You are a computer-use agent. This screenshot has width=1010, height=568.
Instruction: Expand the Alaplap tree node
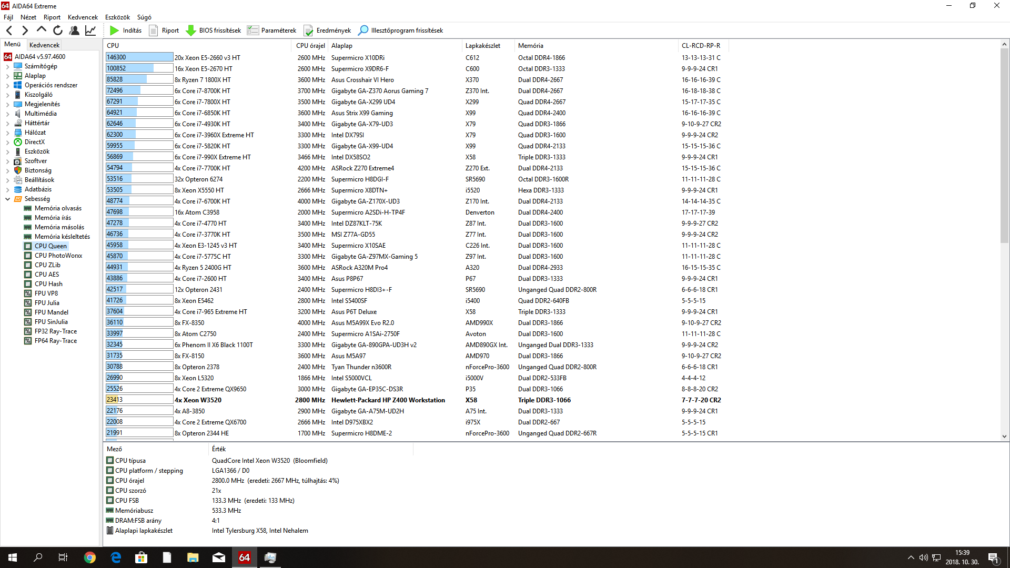[x=7, y=76]
